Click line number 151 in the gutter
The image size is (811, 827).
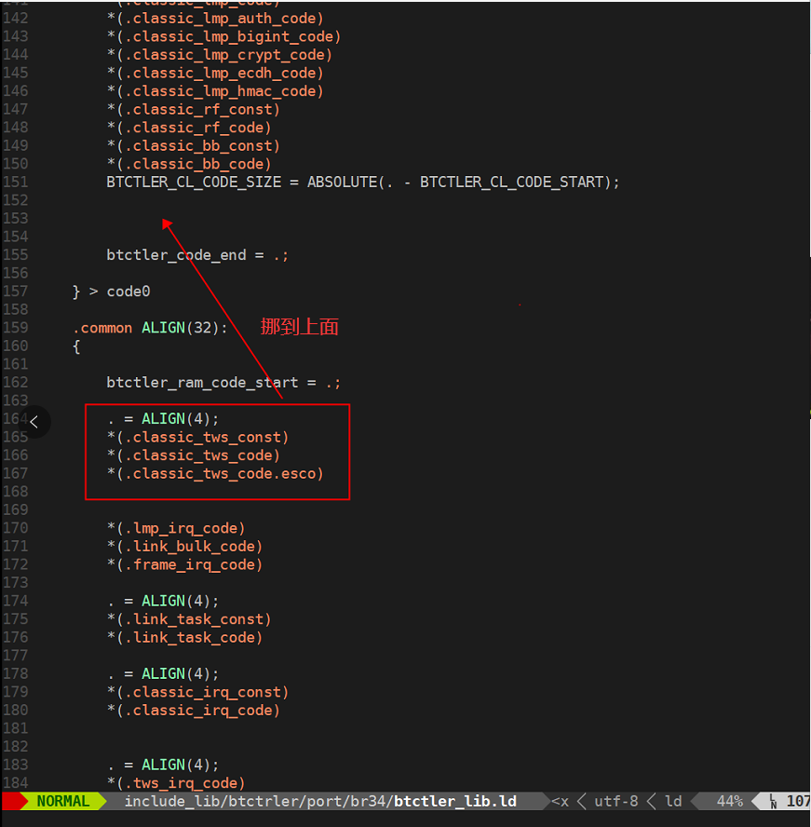(15, 182)
